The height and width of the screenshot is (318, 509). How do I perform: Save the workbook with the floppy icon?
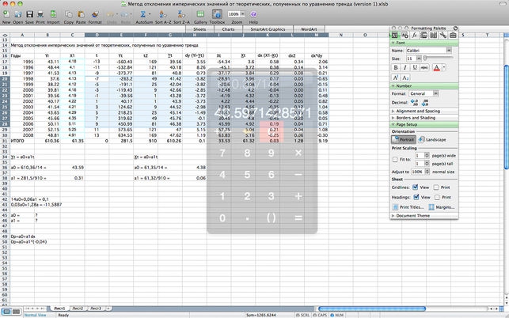point(29,14)
